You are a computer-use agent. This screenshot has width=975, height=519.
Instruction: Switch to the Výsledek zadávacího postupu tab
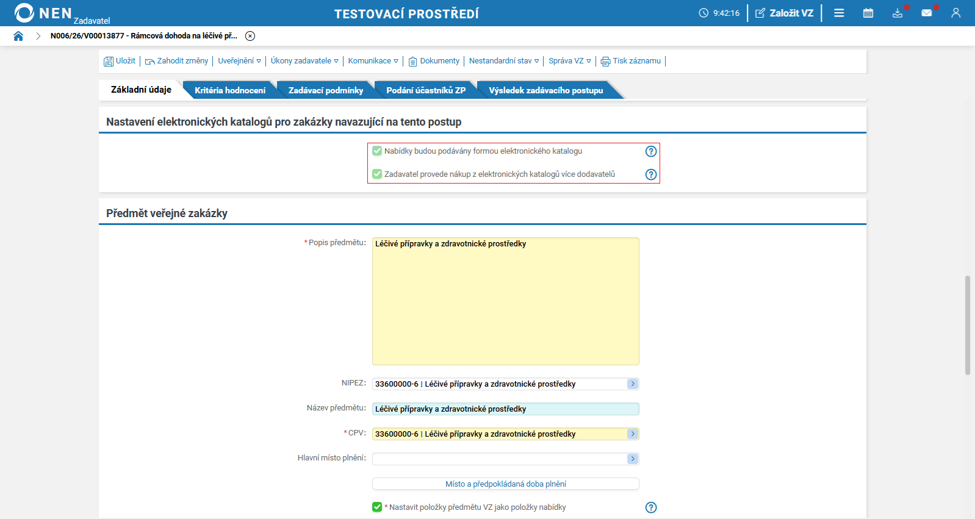(546, 90)
